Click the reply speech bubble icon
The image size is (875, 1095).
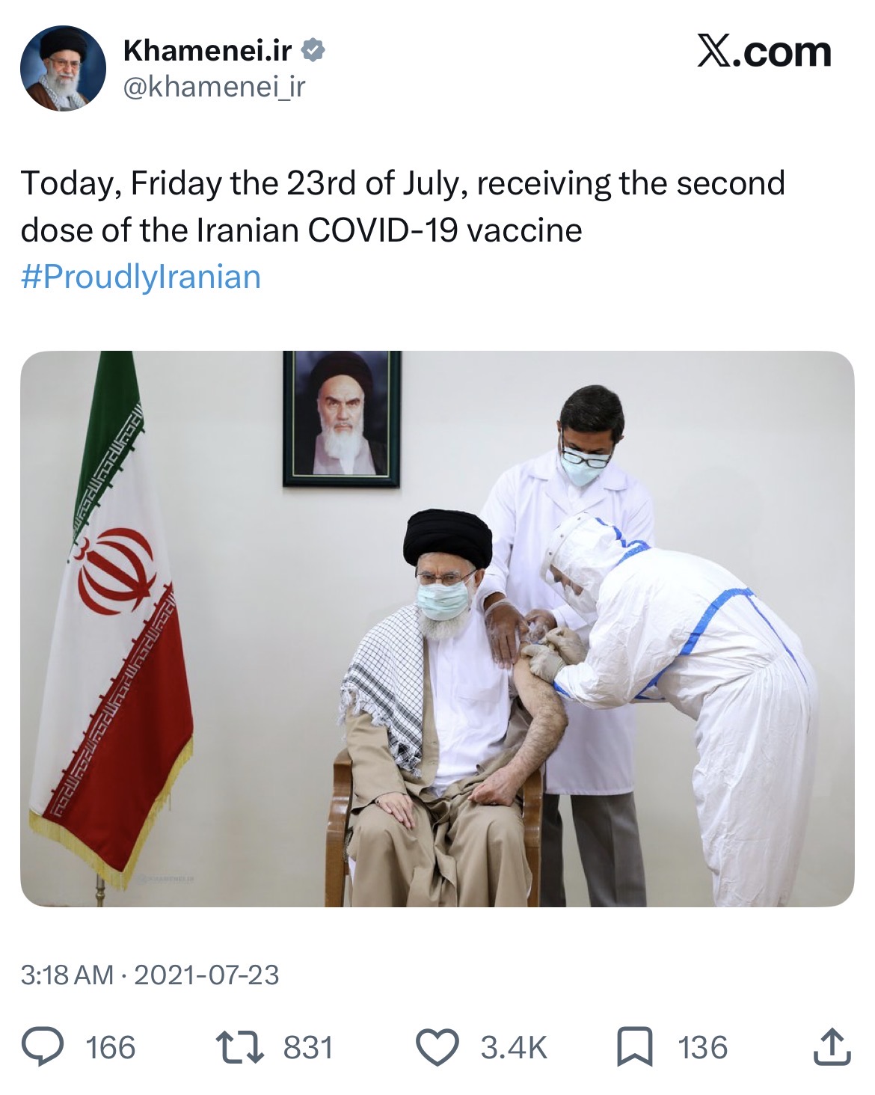[42, 1046]
